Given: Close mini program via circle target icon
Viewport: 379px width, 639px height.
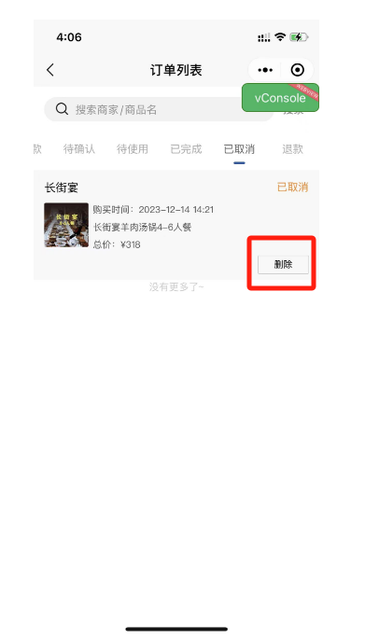Looking at the screenshot, I should [x=298, y=70].
